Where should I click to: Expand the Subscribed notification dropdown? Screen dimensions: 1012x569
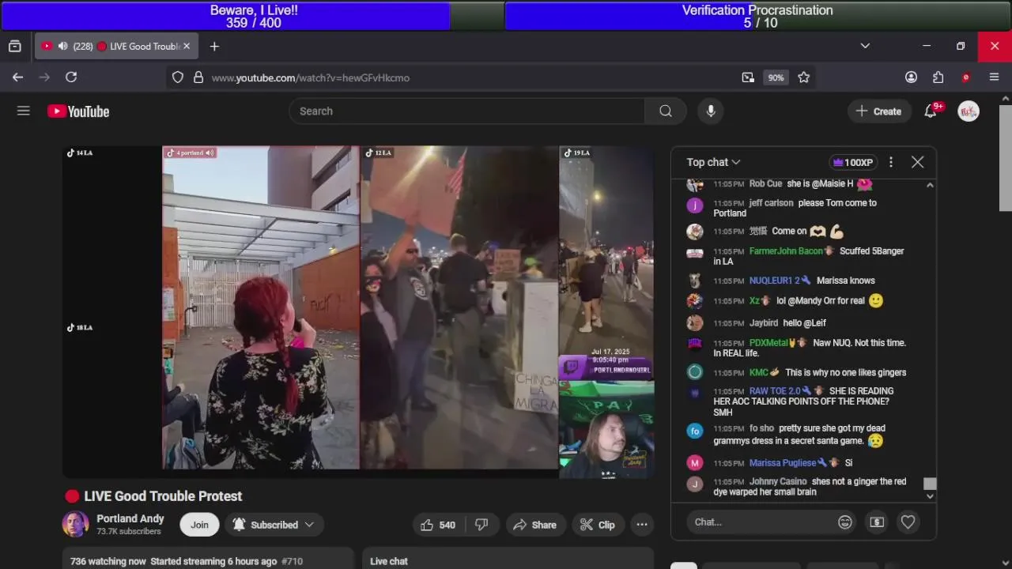(274, 525)
